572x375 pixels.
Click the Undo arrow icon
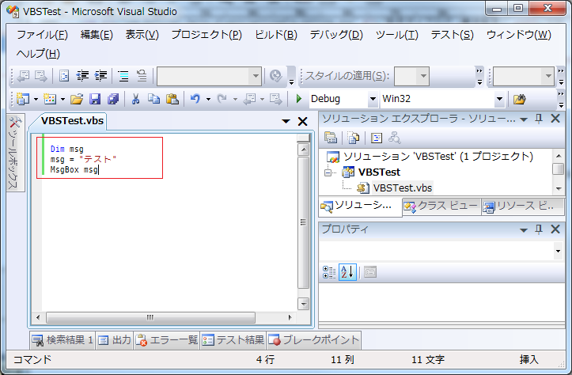195,98
